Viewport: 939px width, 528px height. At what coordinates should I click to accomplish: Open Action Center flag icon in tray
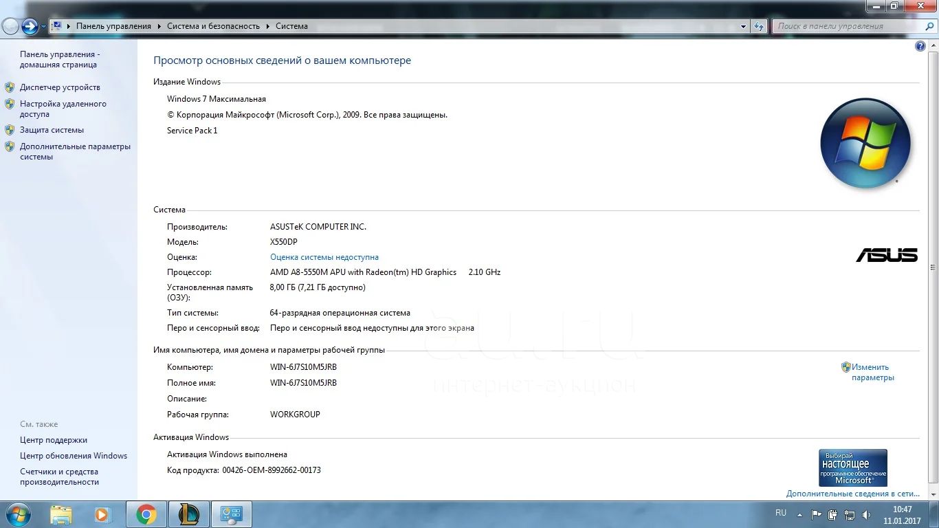click(x=817, y=514)
